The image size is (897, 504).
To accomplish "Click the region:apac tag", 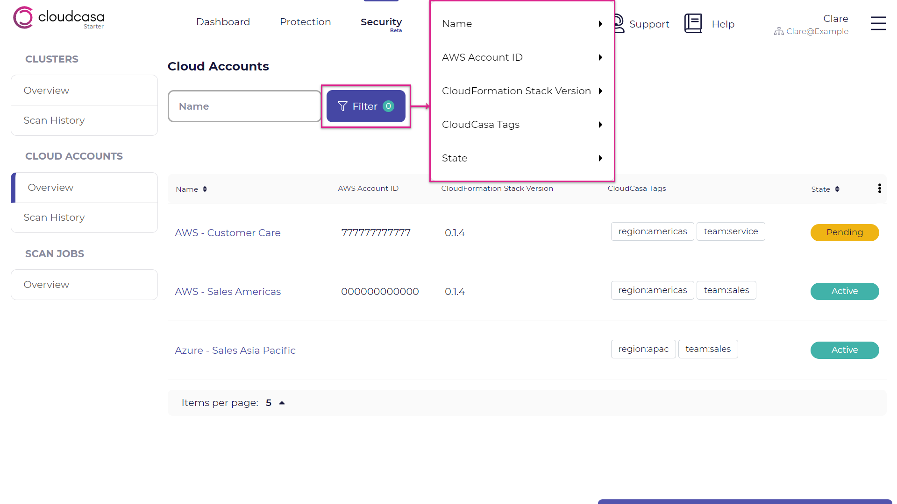I will tap(643, 349).
